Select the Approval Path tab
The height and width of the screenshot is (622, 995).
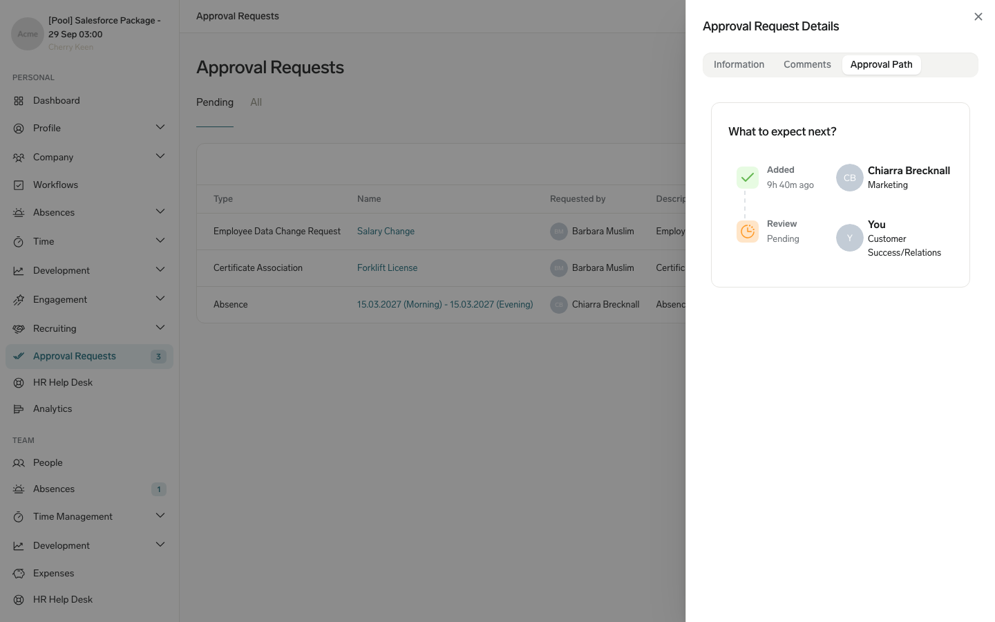pyautogui.click(x=881, y=65)
